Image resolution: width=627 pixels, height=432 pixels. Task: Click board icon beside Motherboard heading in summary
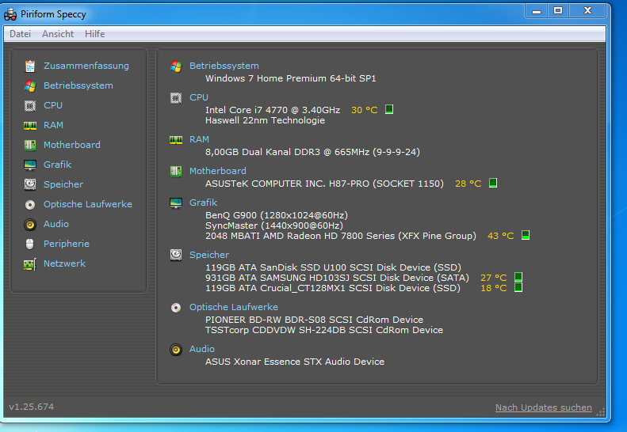[176, 171]
